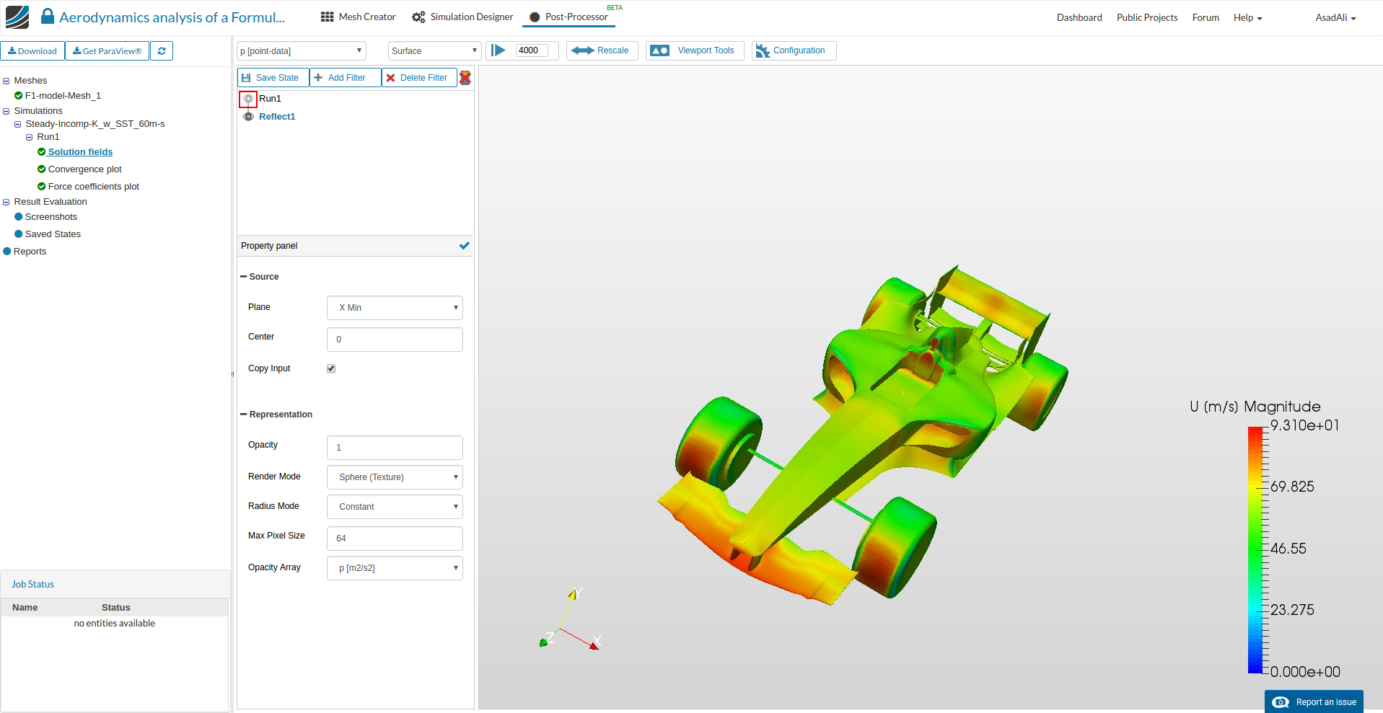This screenshot has width=1383, height=713.
Task: Open the Convergence plot link
Action: [84, 169]
